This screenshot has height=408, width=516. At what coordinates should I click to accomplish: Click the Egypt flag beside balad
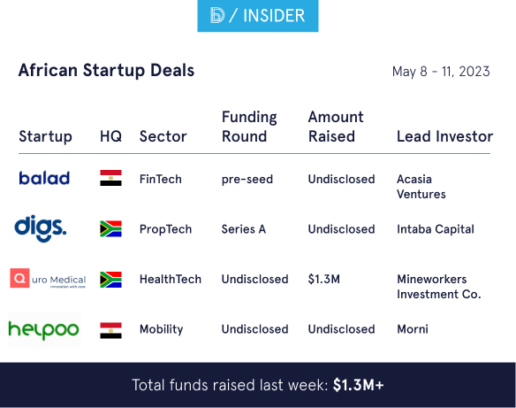pos(111,178)
